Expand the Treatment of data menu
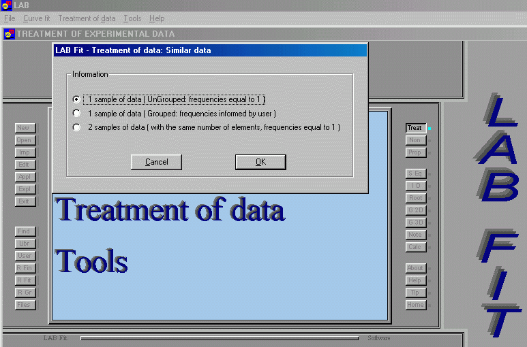 (x=87, y=18)
